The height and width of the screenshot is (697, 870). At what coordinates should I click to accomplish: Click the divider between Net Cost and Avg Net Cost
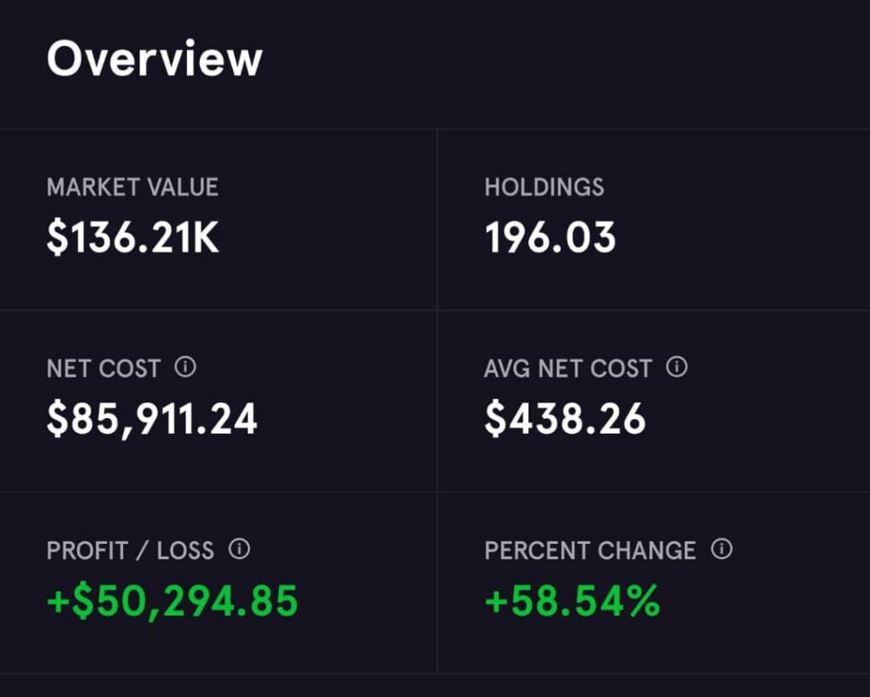click(x=438, y=401)
